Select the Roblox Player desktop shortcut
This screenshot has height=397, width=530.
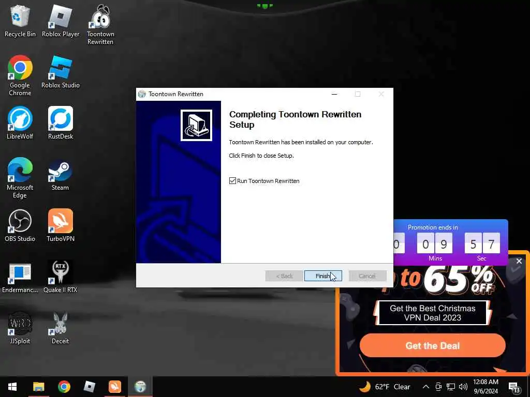[x=61, y=21]
